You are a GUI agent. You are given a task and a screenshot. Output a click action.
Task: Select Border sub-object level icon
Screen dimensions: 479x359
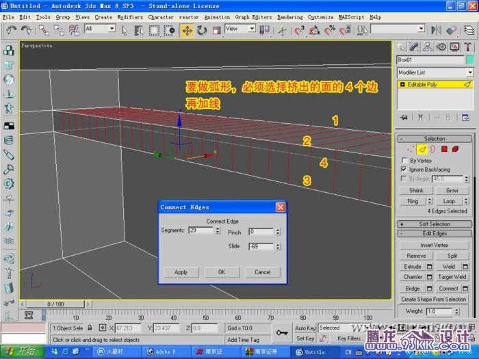click(432, 149)
